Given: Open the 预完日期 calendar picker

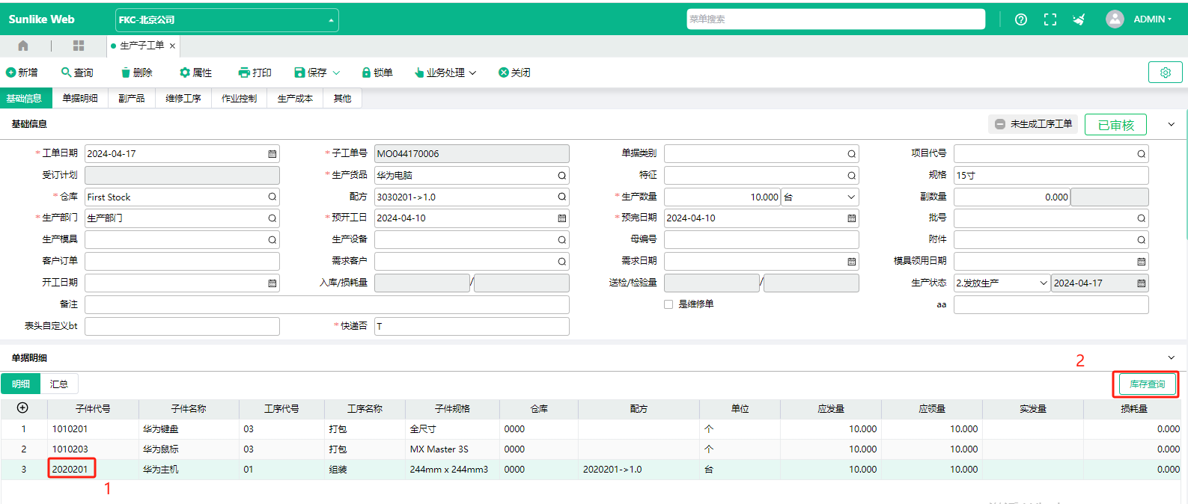Looking at the screenshot, I should (851, 218).
